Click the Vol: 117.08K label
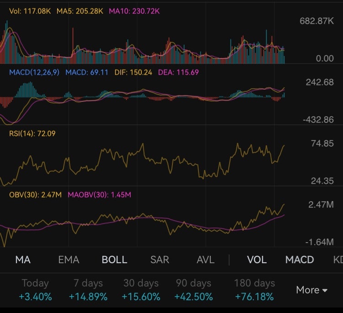 [x=30, y=11]
